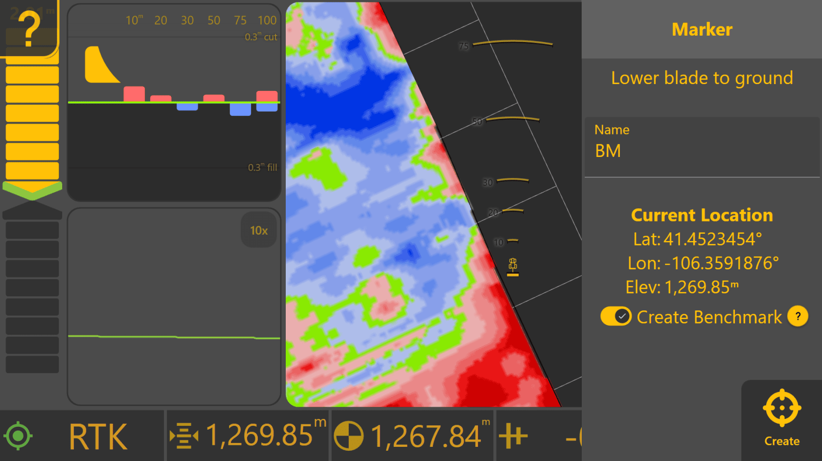Open help for Create Benchmark
Screen dimensions: 822x461
(x=798, y=316)
